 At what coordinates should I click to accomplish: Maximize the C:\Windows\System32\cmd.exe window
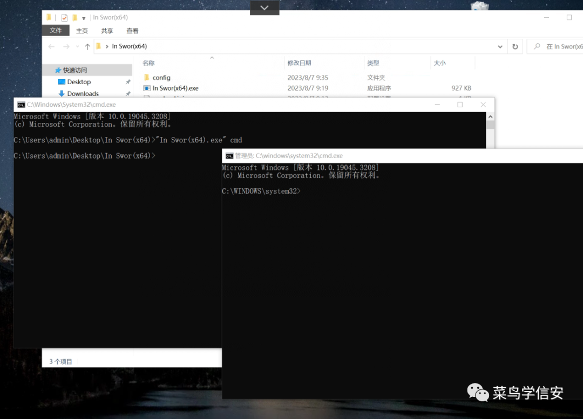coord(460,105)
